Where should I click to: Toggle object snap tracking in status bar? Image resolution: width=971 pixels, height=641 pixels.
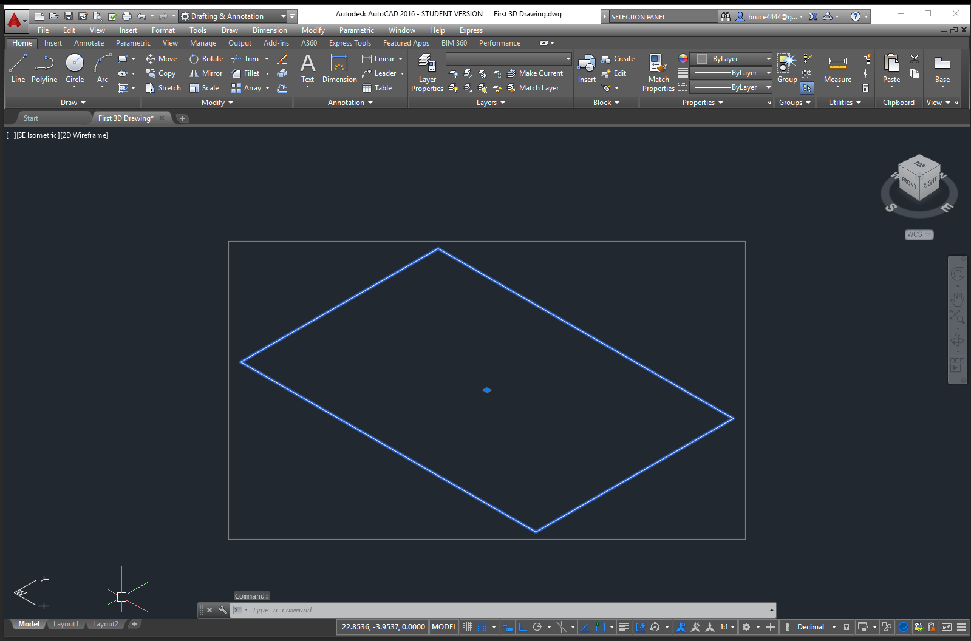[x=585, y=627]
